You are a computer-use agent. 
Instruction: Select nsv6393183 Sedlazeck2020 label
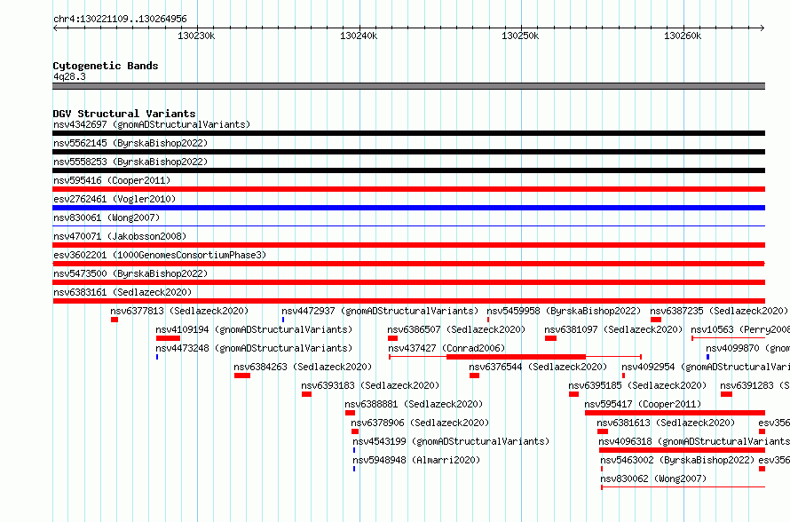tap(370, 385)
